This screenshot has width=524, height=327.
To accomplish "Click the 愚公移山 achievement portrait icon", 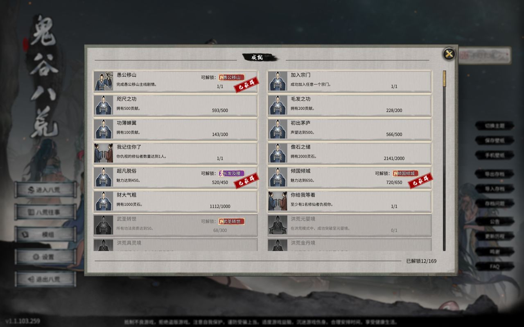I will (x=104, y=81).
